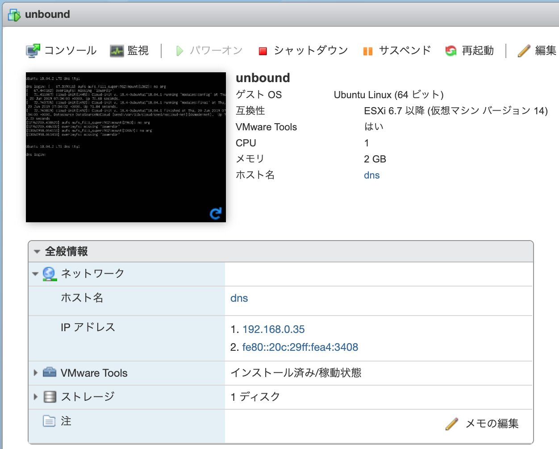Click the orange サスペンド pause icon
This screenshot has height=449, width=559.
pos(368,51)
